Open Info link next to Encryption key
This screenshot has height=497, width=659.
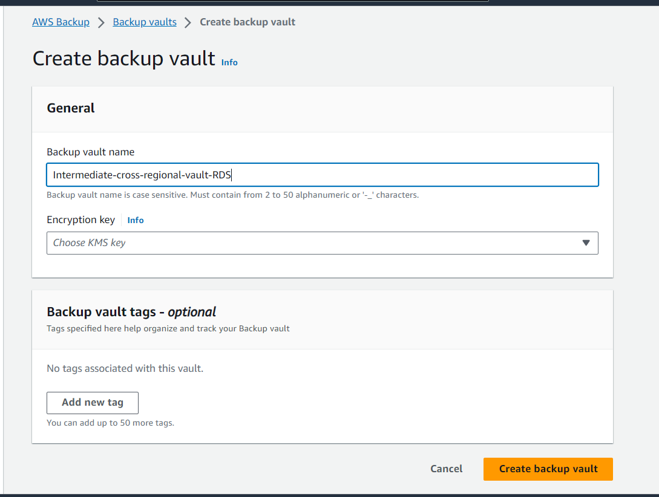point(136,220)
